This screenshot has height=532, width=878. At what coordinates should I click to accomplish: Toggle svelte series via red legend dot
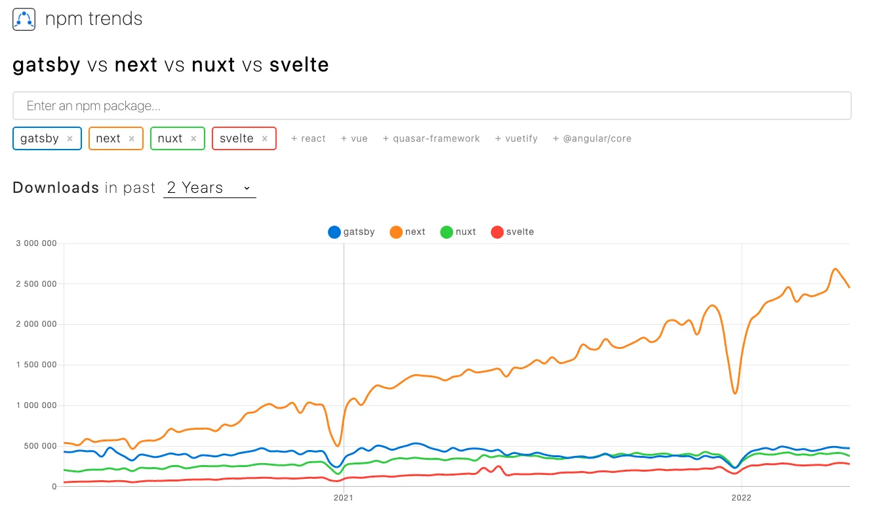point(497,232)
